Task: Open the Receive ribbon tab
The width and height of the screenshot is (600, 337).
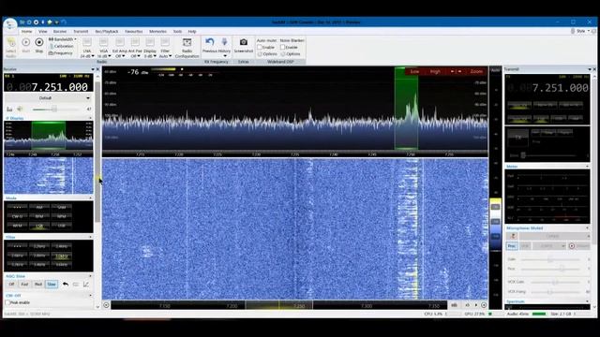Action: coord(60,31)
